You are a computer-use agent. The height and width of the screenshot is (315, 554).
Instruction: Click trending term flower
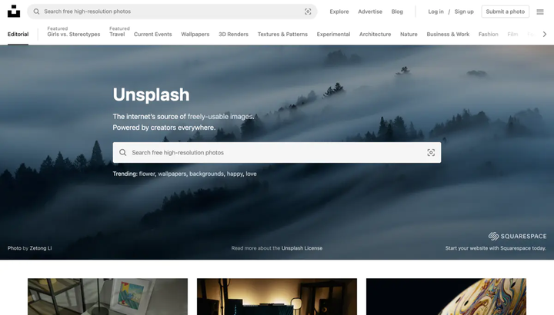pos(147,174)
